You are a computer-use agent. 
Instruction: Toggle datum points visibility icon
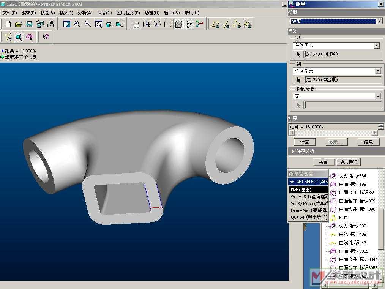tap(237, 24)
